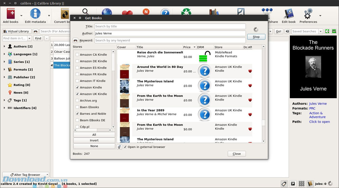This screenshot has height=188, width=339.
Task: Select the Rating [0] item in tag browser
Action: pyautogui.click(x=22, y=85)
